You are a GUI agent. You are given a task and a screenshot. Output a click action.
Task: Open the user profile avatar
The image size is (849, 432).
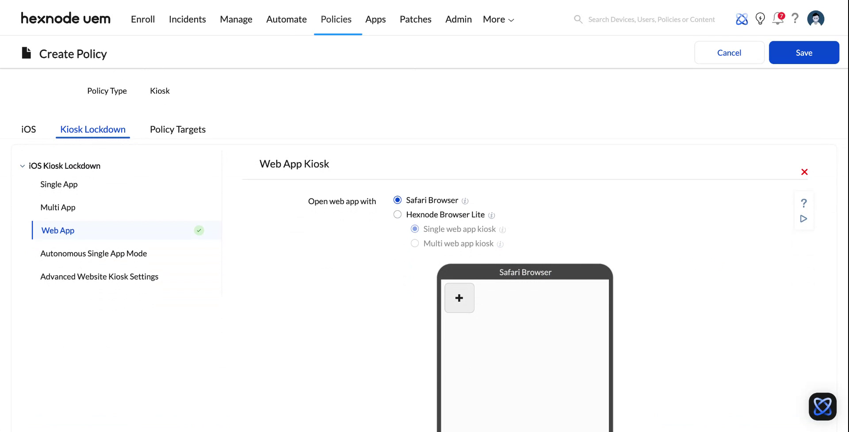coord(816,18)
